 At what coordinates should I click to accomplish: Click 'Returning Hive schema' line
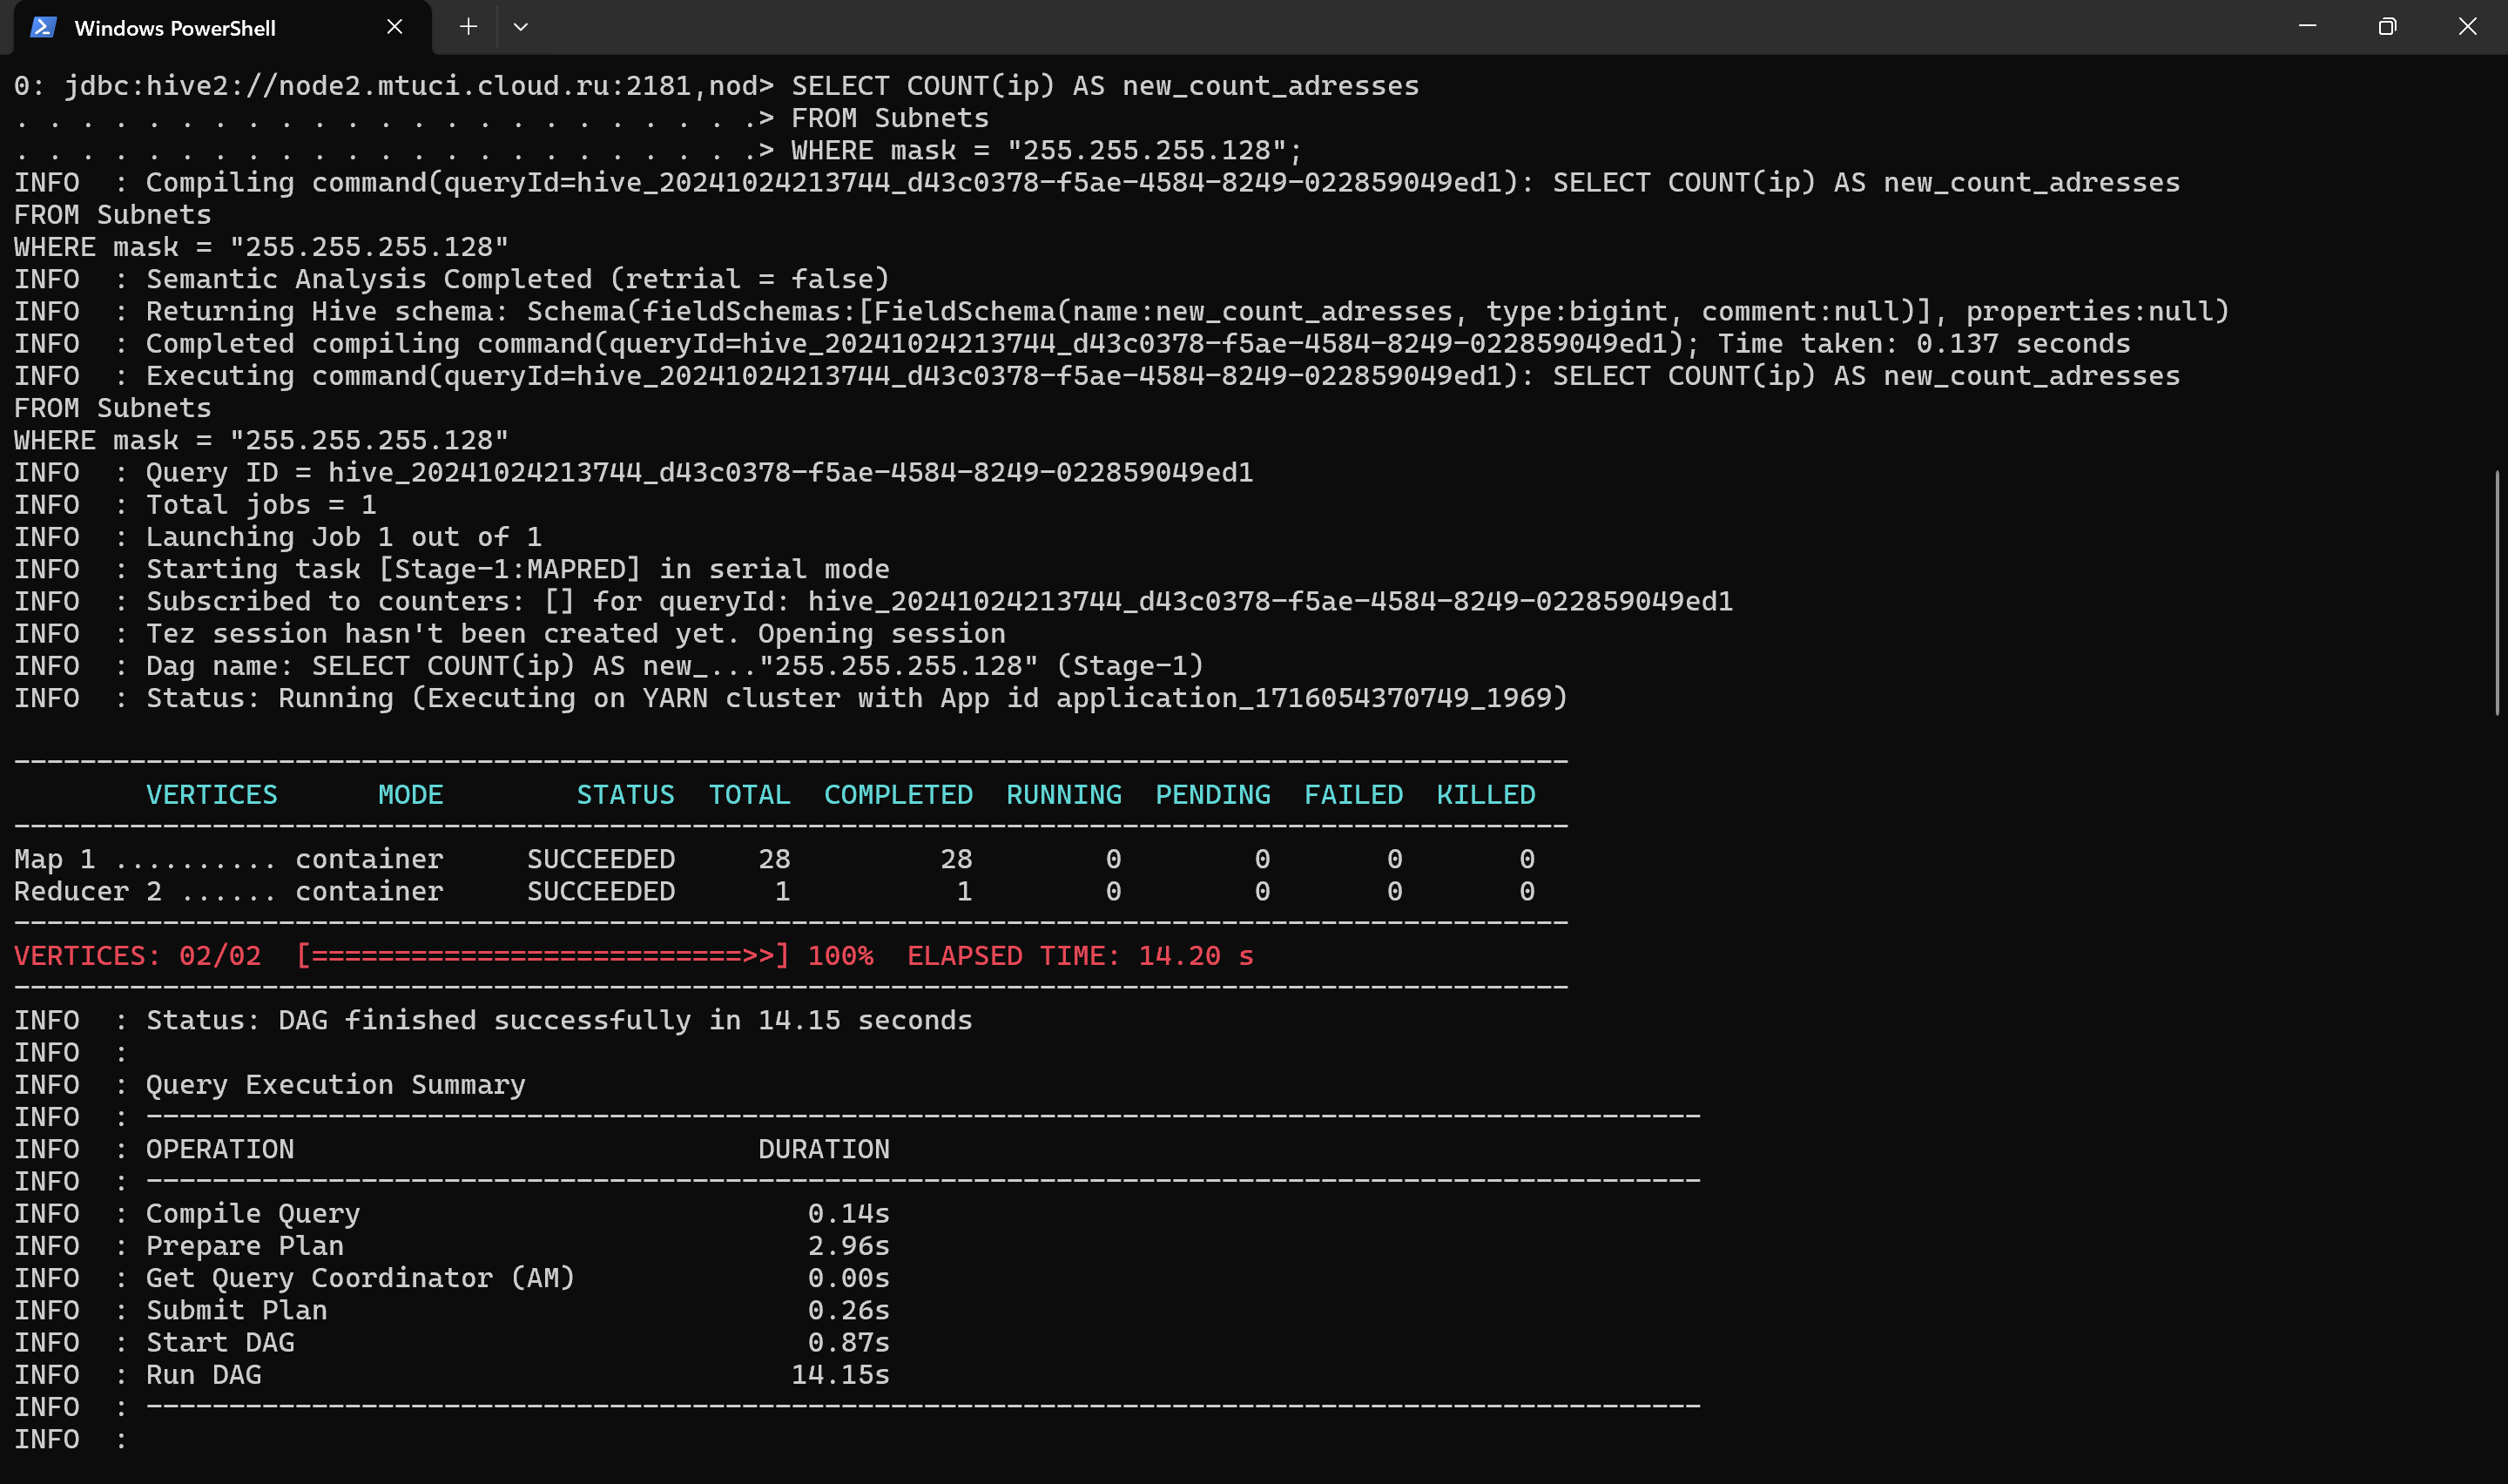coord(1122,311)
